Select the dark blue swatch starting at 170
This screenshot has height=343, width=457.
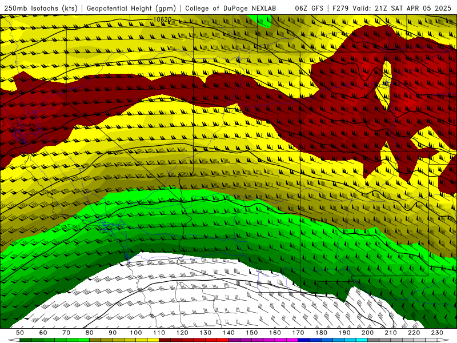pos(304,340)
